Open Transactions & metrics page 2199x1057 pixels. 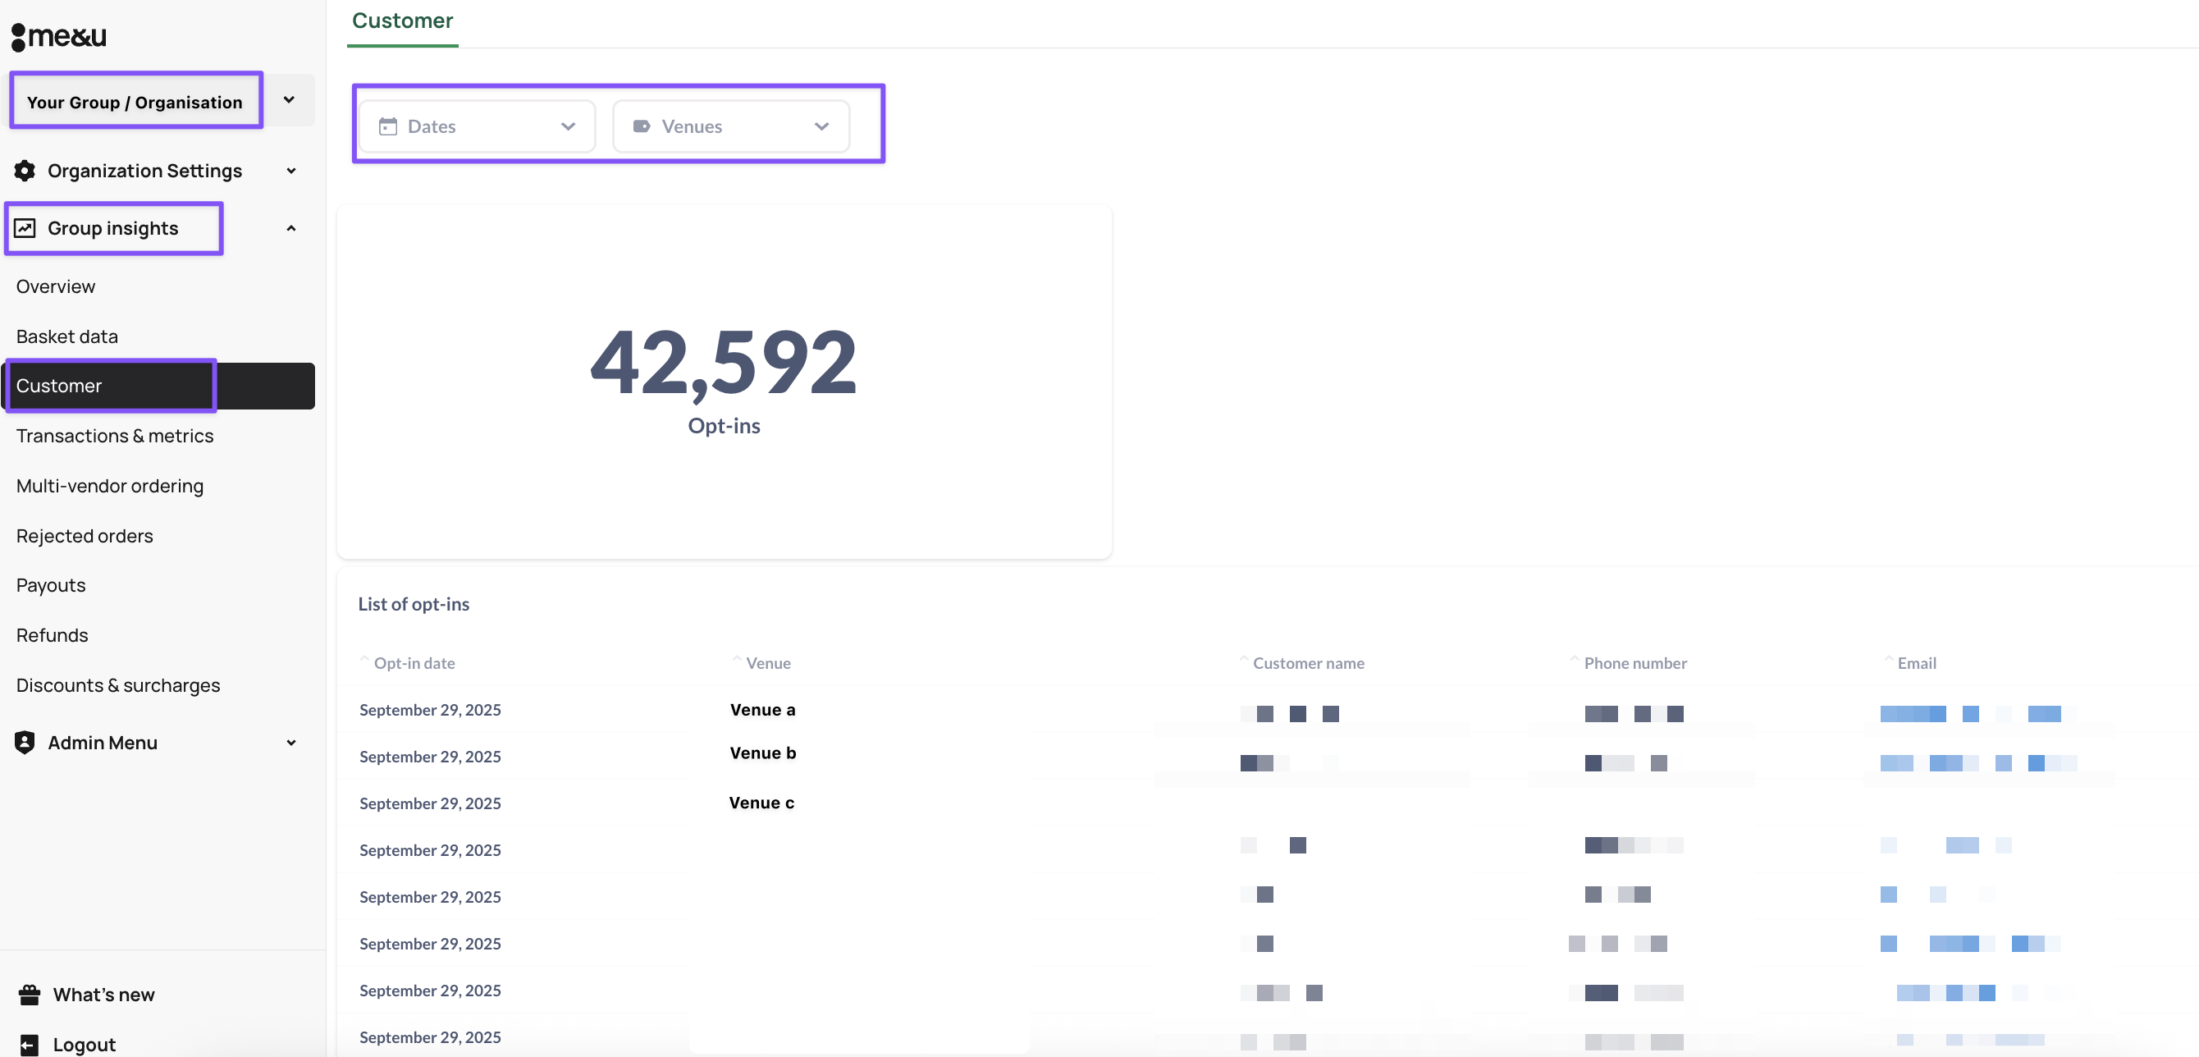(x=114, y=436)
